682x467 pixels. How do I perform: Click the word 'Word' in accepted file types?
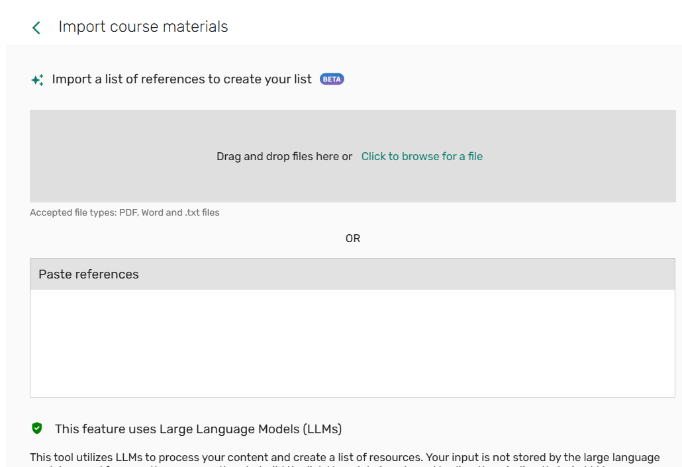coord(152,212)
